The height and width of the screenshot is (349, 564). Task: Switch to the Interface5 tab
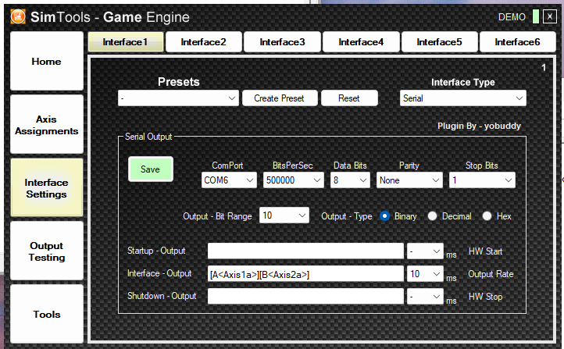point(439,42)
